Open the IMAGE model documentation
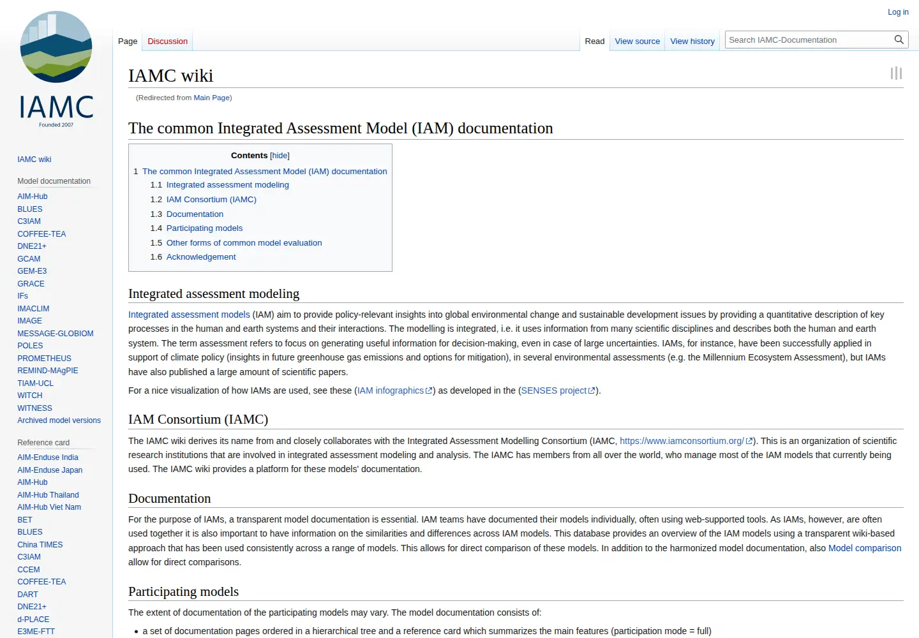Image resolution: width=919 pixels, height=638 pixels. [x=29, y=321]
